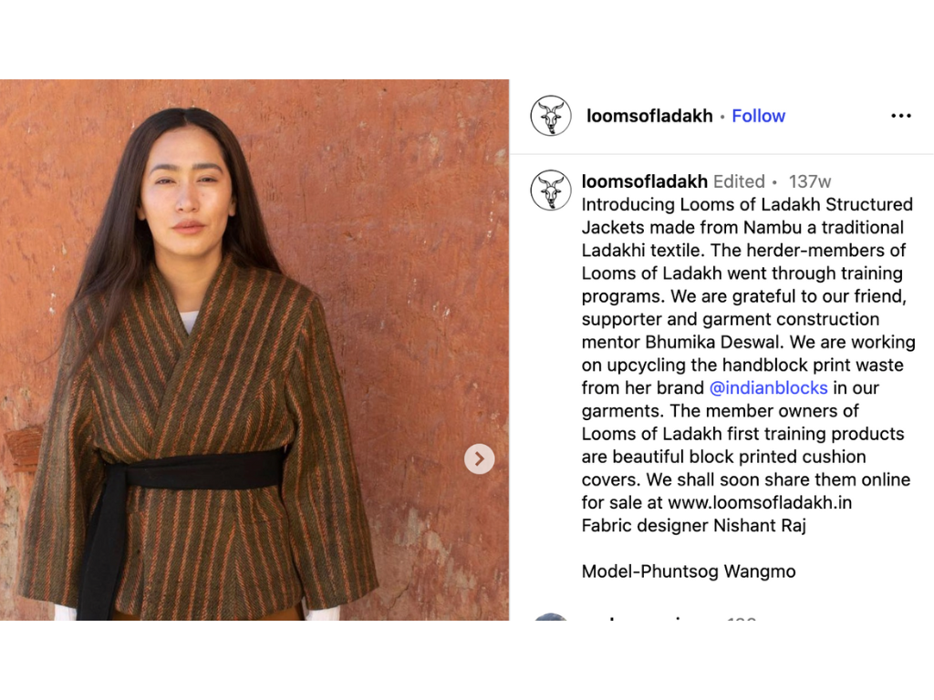Select the Model-Phuntsog Wangmo line

(x=689, y=571)
